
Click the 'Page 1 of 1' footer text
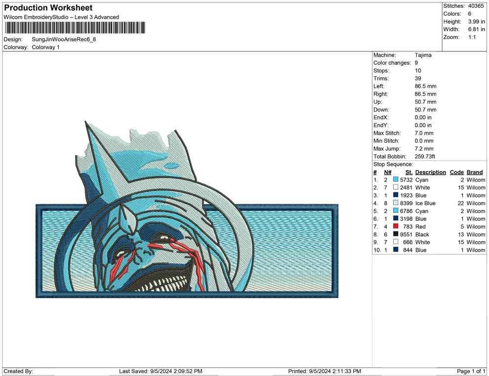pos(471,371)
